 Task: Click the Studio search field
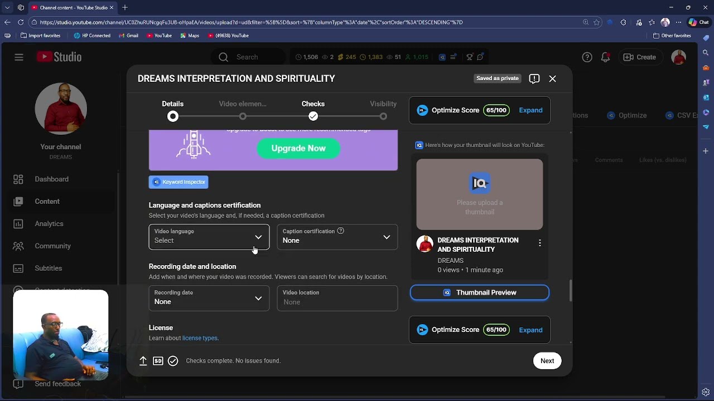coord(247,57)
